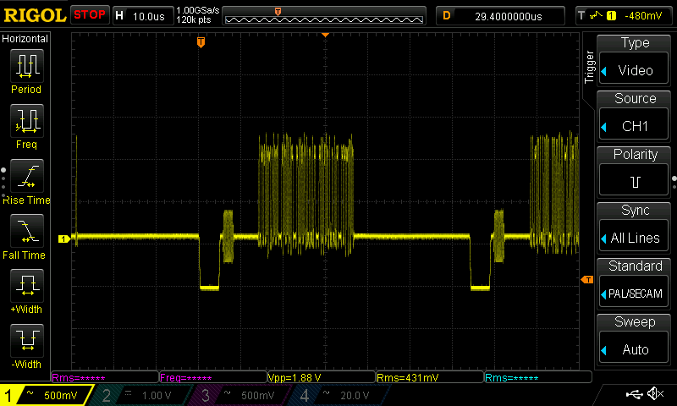Open the trigger Type Video menu
Viewport: 677px width, 406px height.
click(635, 58)
